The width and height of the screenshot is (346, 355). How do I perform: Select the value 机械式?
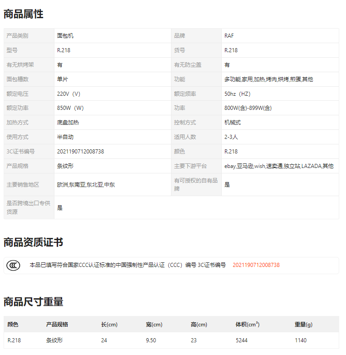(x=233, y=123)
